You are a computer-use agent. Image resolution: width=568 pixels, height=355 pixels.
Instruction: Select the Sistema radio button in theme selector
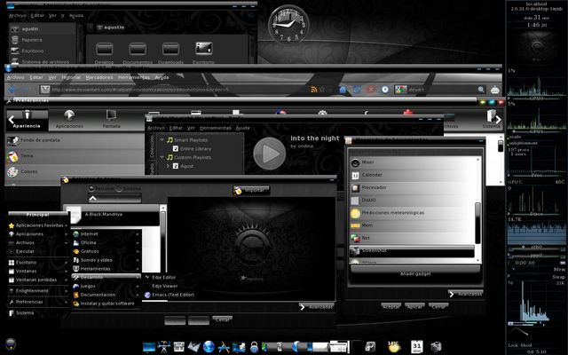pyautogui.click(x=119, y=189)
